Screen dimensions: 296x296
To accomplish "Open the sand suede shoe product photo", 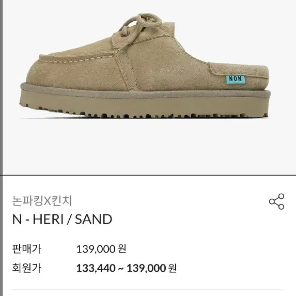I will pos(145,66).
